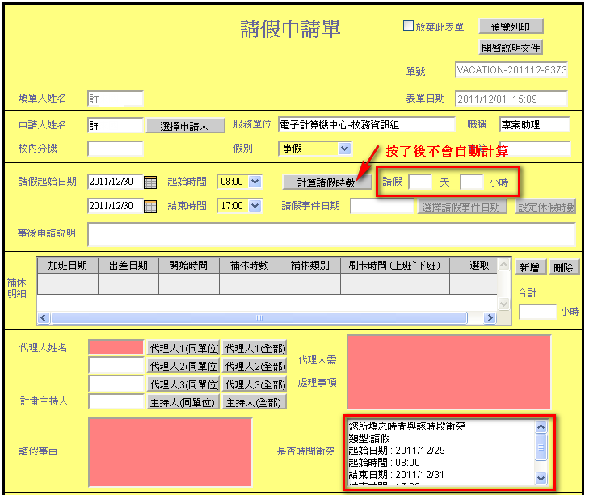Open calendar picker for leave end date
Image resolution: width=589 pixels, height=495 pixels.
149,207
